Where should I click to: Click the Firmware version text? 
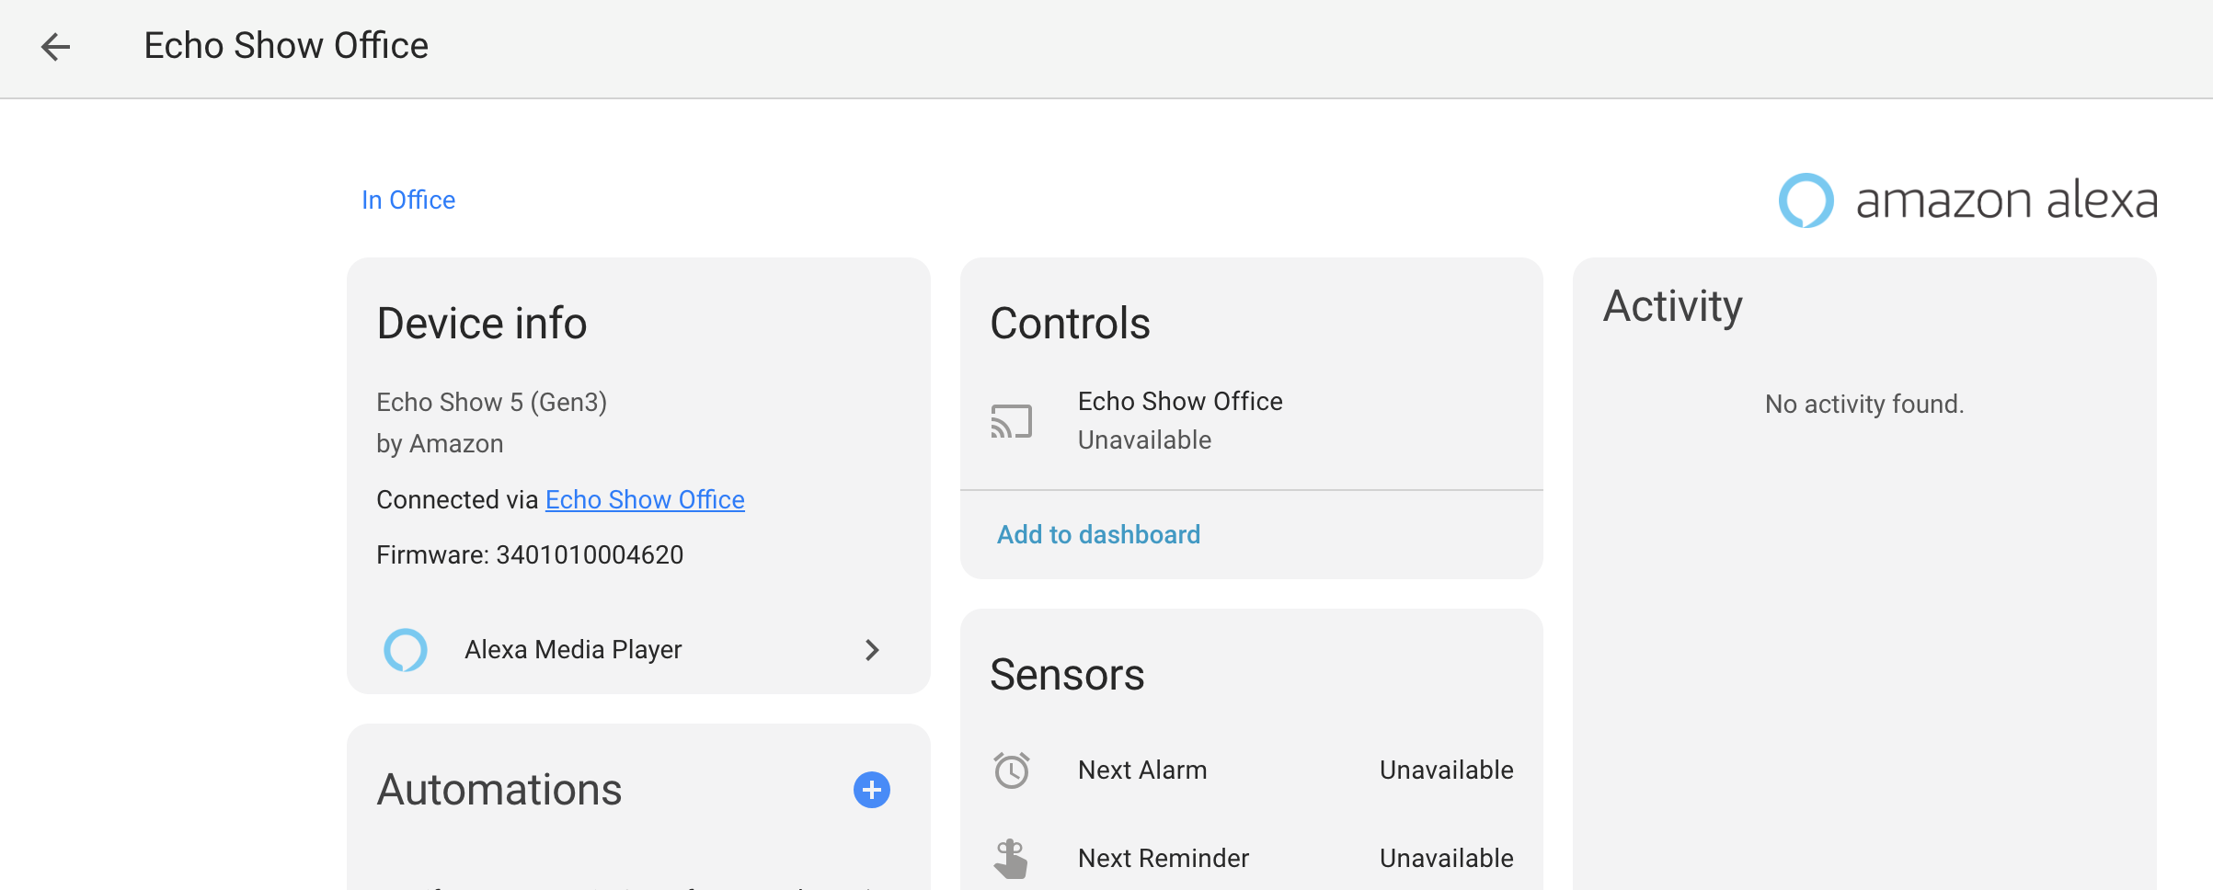tap(530, 555)
